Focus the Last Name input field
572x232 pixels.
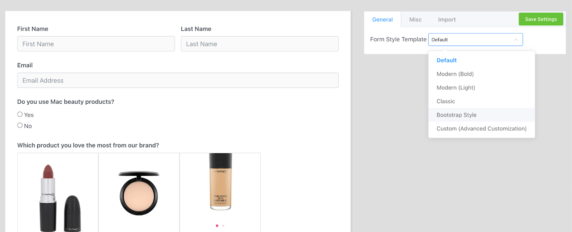[260, 44]
